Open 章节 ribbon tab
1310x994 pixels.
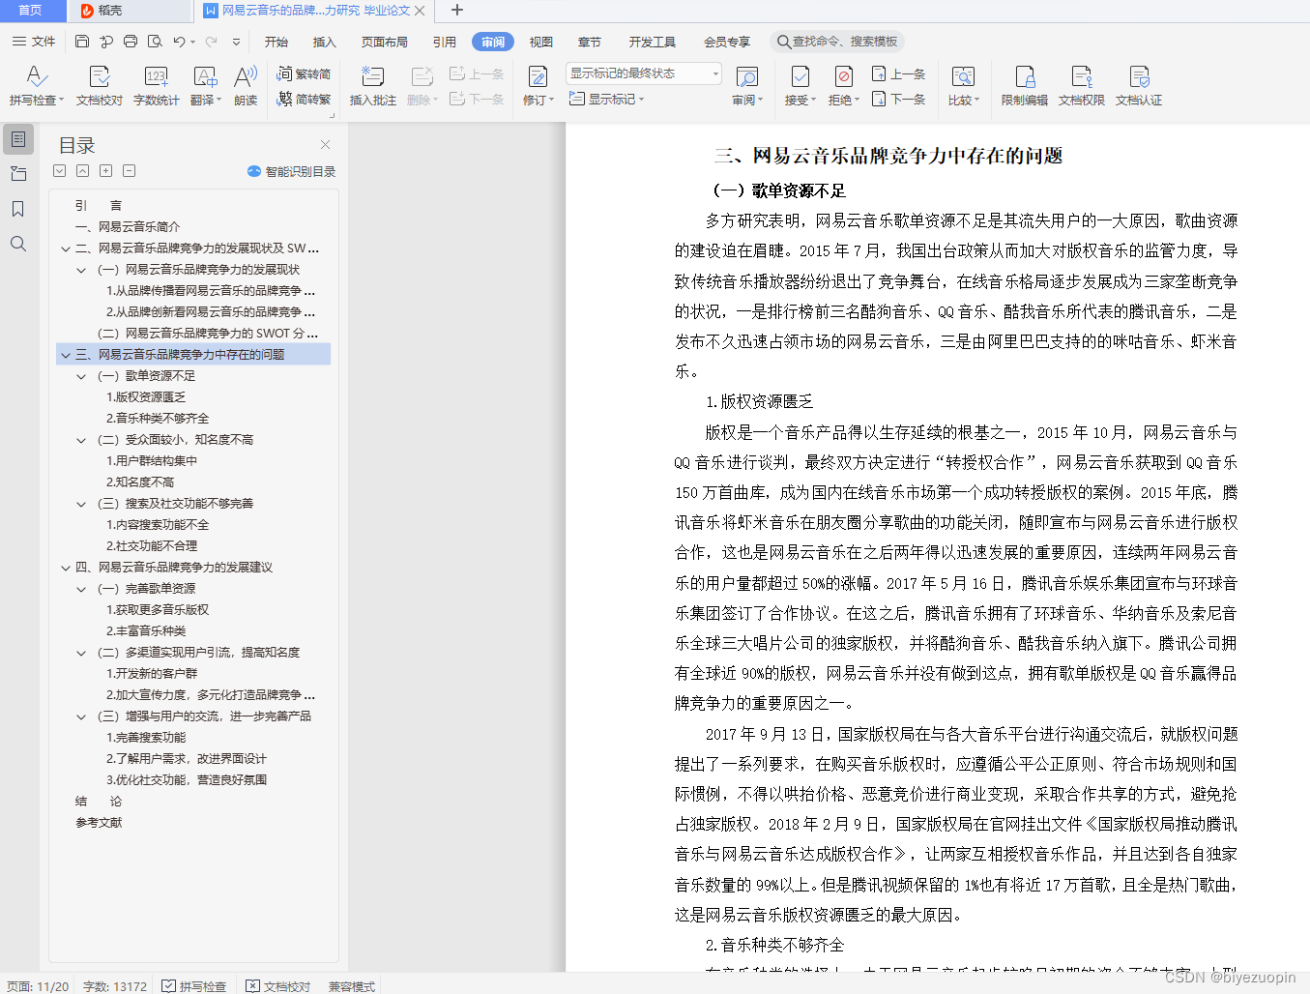590,42
